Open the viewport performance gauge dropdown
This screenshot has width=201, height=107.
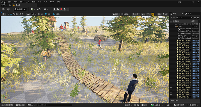[149, 14]
